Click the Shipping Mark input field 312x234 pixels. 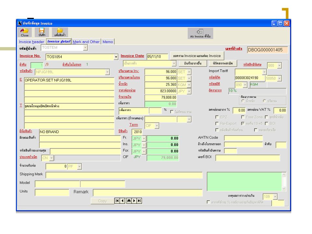pos(124,175)
